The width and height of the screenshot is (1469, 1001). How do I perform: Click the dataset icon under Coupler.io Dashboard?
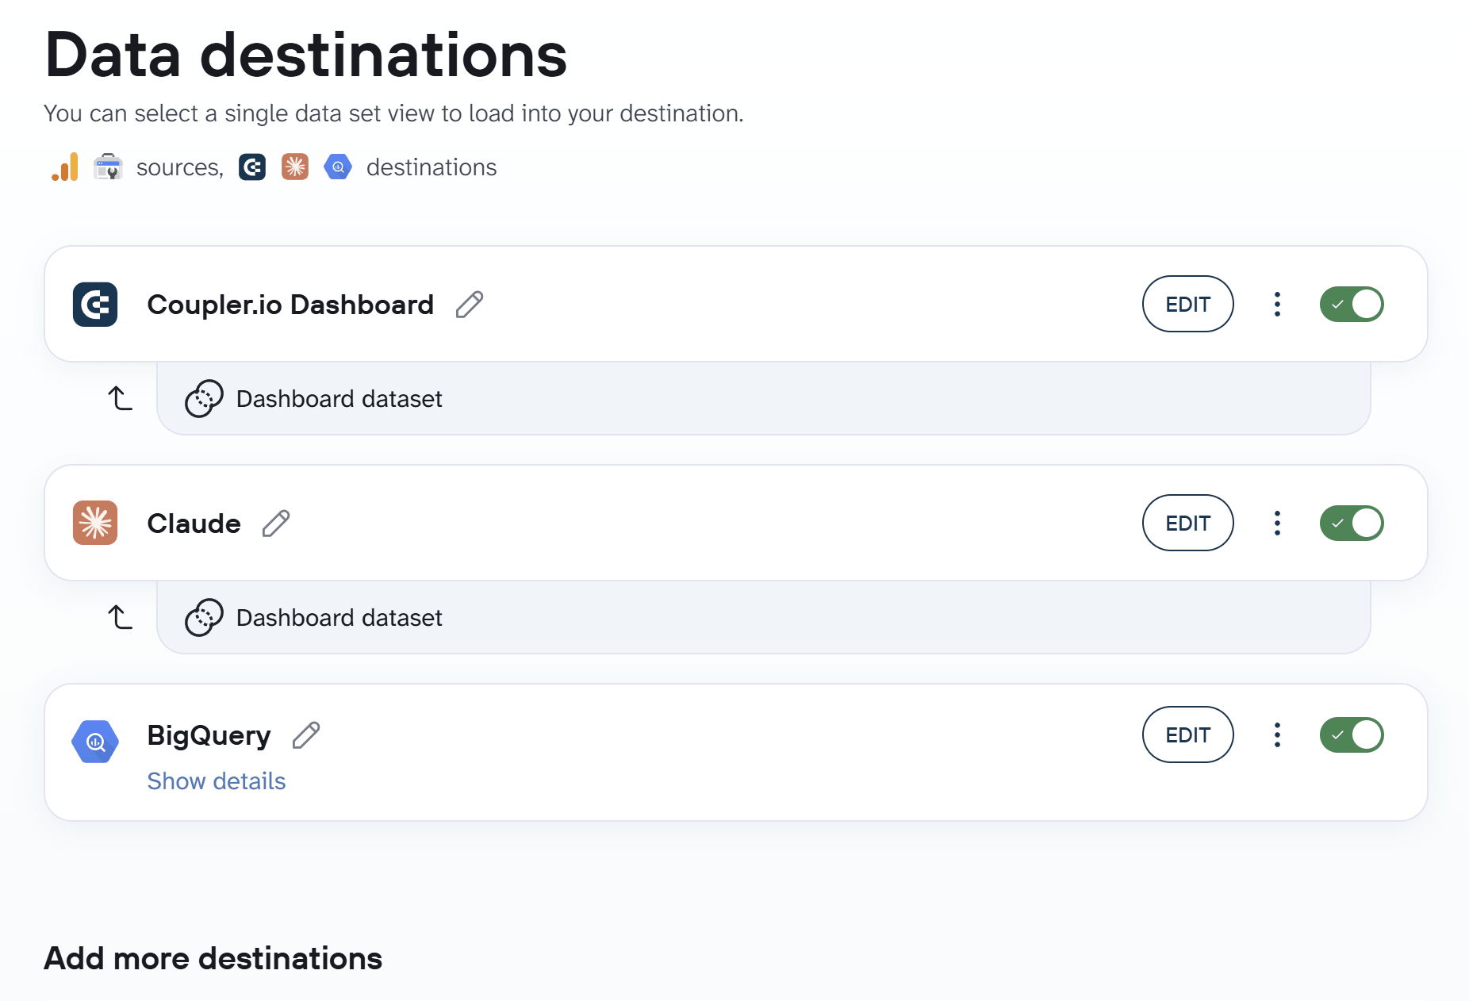204,399
